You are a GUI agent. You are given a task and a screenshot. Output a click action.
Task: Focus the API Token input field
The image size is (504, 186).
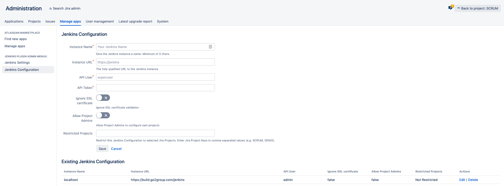point(155,88)
